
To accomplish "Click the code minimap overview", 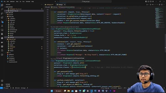I will pos(160,18).
